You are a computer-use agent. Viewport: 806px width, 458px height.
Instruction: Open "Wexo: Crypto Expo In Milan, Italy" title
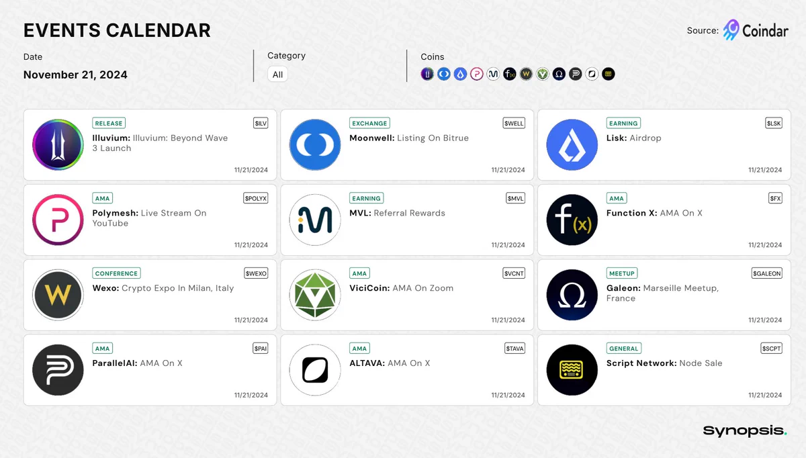(x=163, y=288)
